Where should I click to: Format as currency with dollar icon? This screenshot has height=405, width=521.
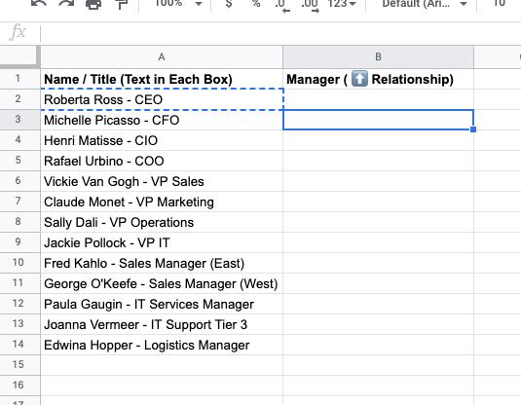pyautogui.click(x=229, y=3)
